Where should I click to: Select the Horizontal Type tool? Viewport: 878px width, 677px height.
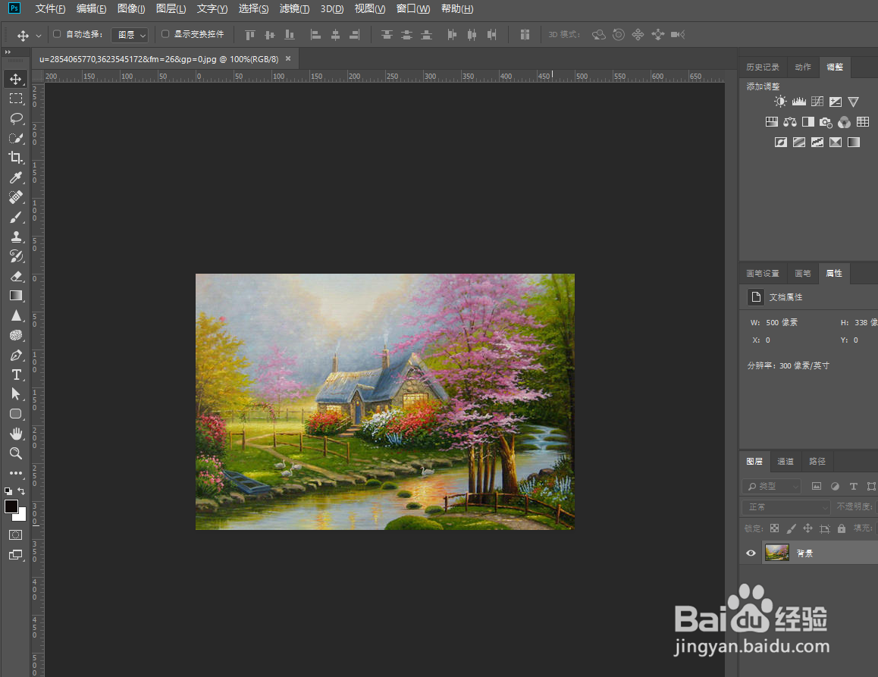pos(16,375)
